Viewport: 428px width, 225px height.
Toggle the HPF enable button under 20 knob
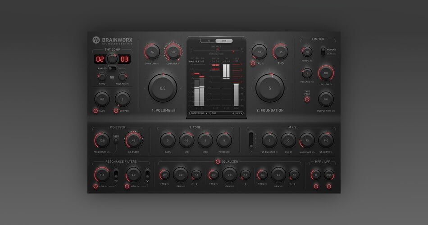316,186
